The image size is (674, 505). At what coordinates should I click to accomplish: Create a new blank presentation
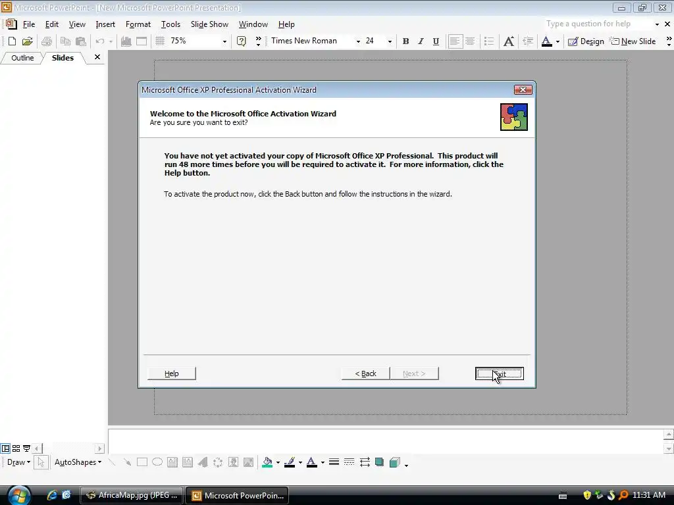click(x=12, y=41)
